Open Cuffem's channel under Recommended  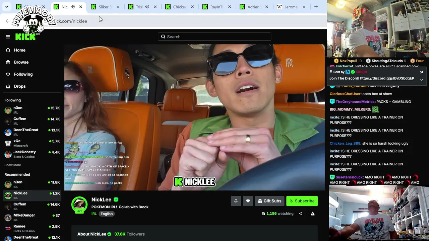pos(32,207)
